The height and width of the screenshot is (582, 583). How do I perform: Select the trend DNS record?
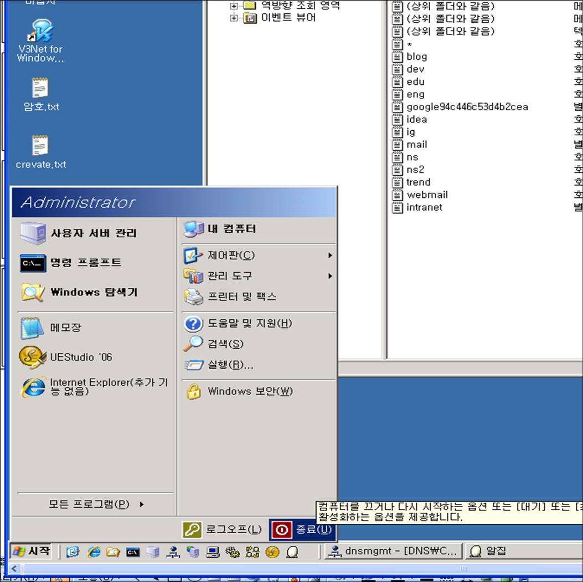click(x=418, y=182)
